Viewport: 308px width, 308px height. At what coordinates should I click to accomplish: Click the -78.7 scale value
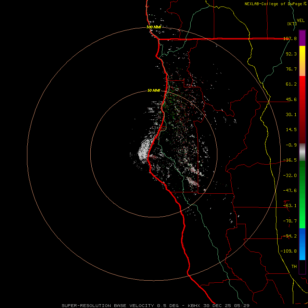coord(290,221)
